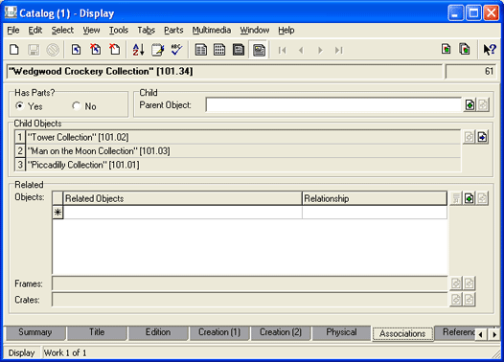The image size is (504, 362).
Task: Click the empty Related Objects new-row cell
Action: pyautogui.click(x=183, y=213)
